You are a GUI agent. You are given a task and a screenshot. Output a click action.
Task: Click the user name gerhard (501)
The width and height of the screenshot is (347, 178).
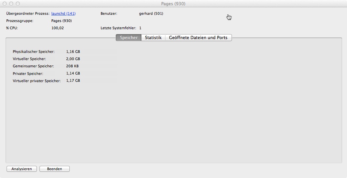click(x=151, y=13)
